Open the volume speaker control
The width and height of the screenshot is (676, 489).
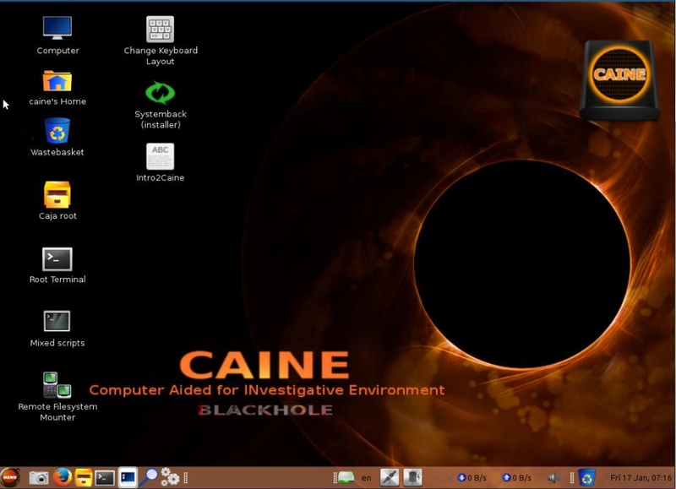coord(553,478)
